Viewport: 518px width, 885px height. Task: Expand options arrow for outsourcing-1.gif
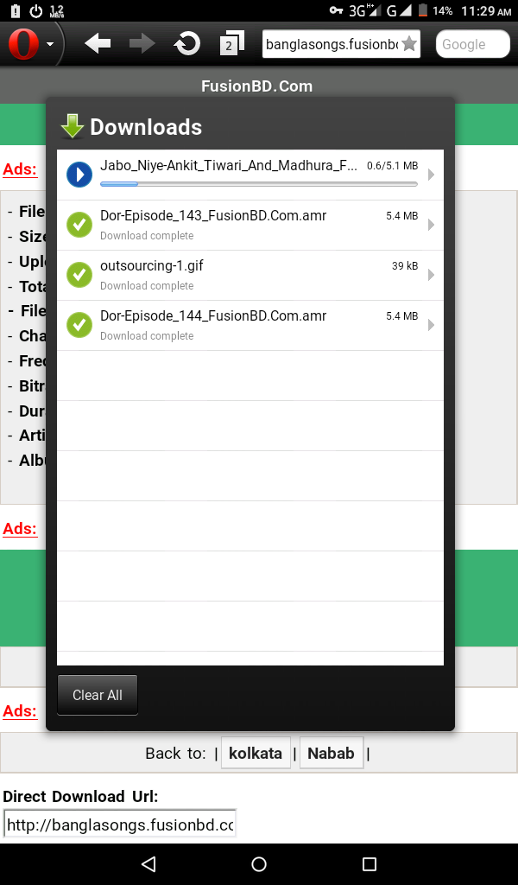(431, 275)
